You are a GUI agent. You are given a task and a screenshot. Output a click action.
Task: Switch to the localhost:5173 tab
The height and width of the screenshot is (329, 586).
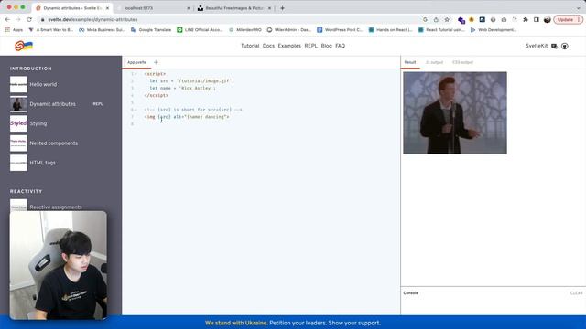tap(153, 8)
